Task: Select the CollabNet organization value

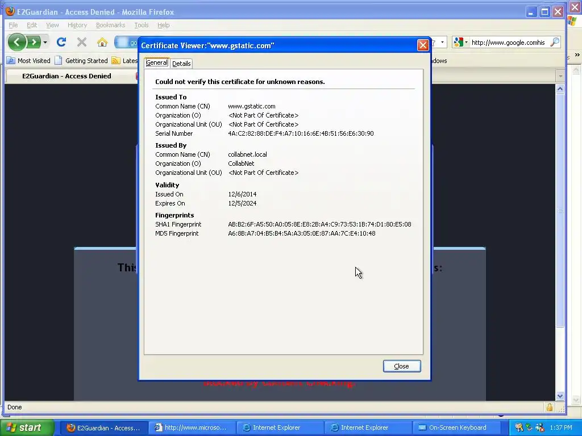Action: (x=241, y=163)
